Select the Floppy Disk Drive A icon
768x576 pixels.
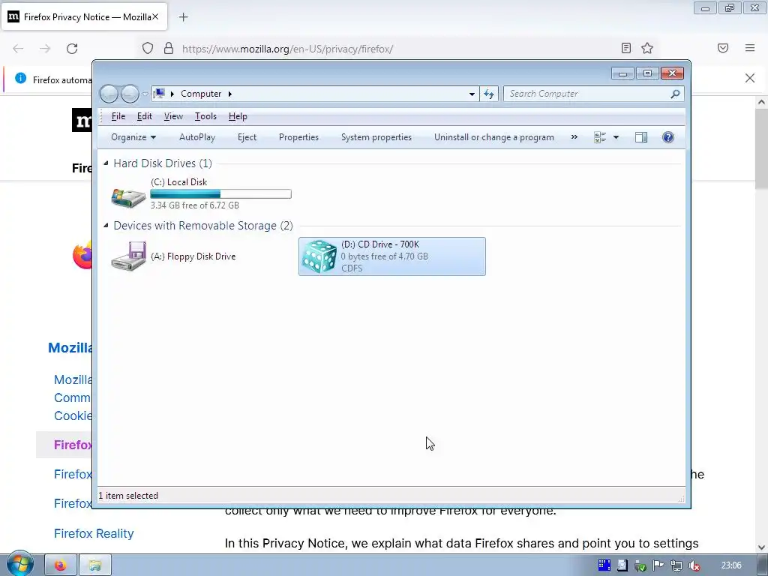(128, 256)
